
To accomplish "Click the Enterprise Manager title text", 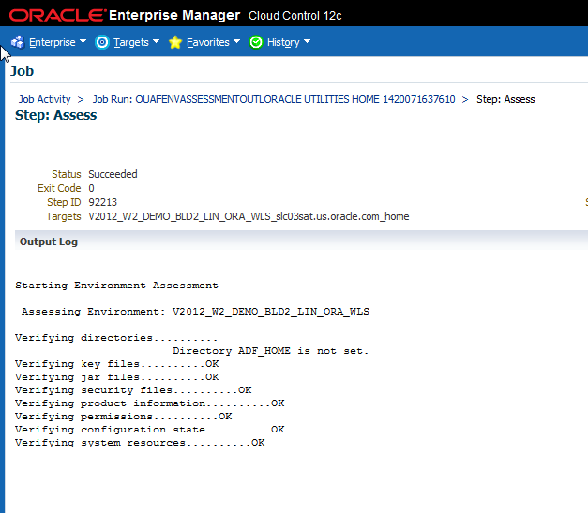I will click(x=174, y=15).
